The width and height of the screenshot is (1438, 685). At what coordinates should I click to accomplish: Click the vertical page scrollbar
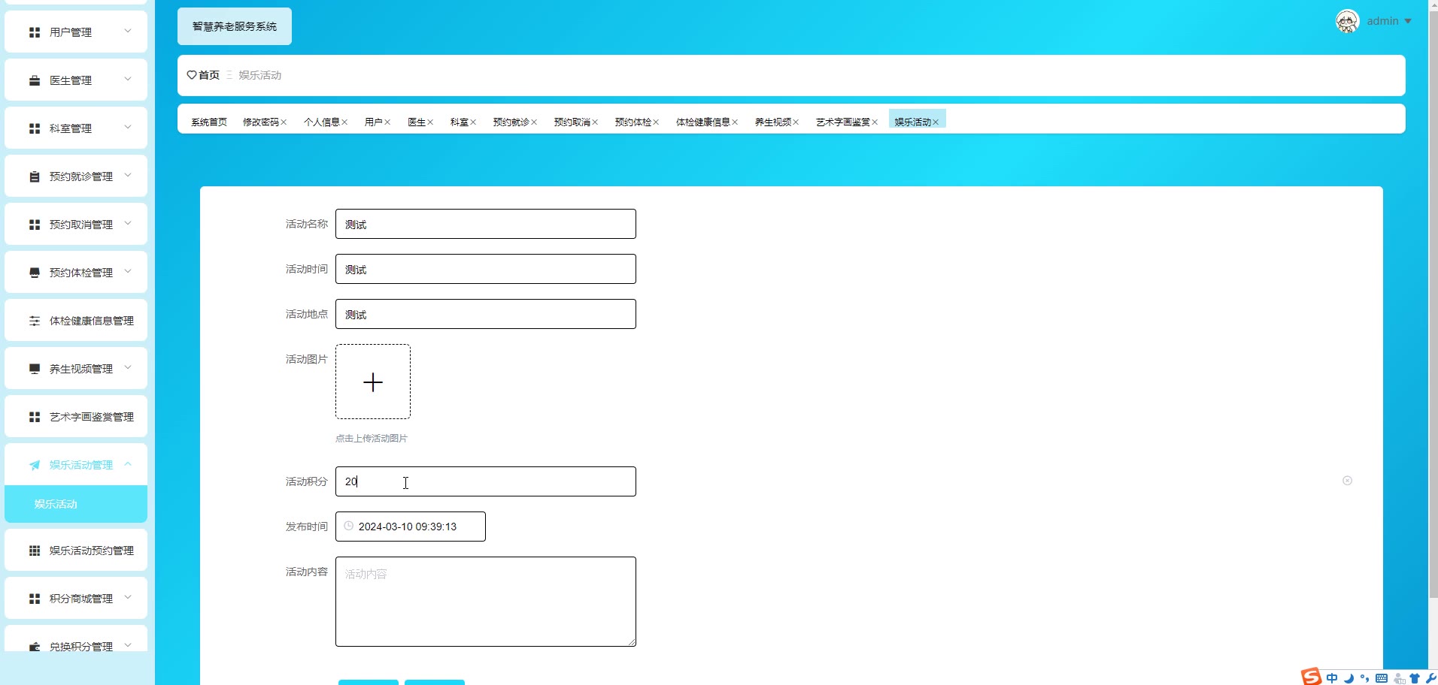point(1433,300)
